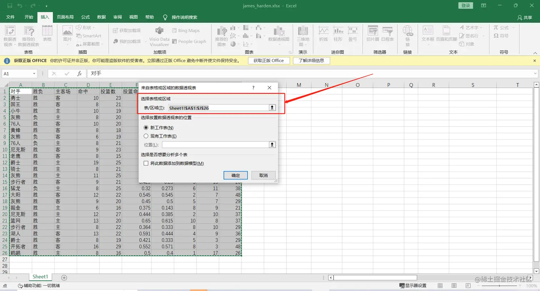Confirm the dialog with 确定
The height and width of the screenshot is (291, 540).
tap(235, 175)
